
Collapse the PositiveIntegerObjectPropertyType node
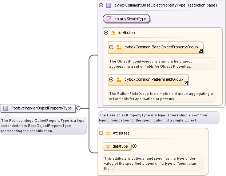78,108
